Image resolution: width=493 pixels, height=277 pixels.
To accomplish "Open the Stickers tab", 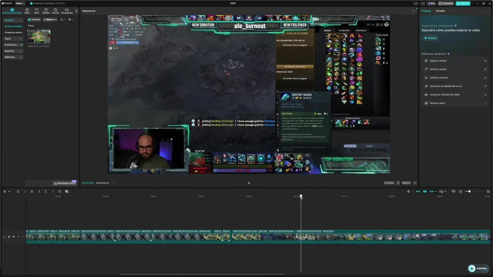I will tap(46, 11).
